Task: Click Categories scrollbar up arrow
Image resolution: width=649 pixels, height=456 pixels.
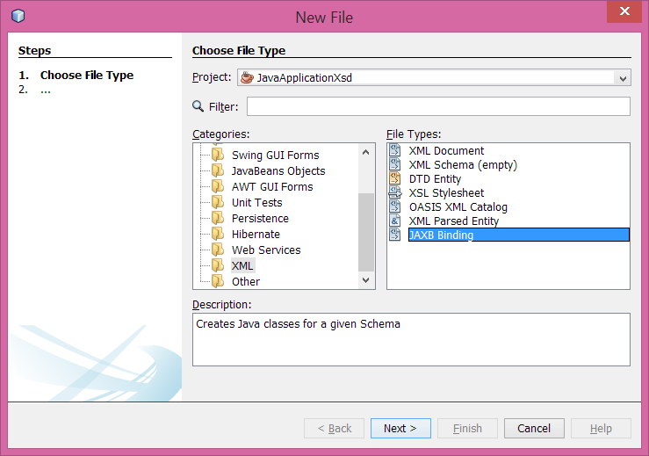Action: 365,152
